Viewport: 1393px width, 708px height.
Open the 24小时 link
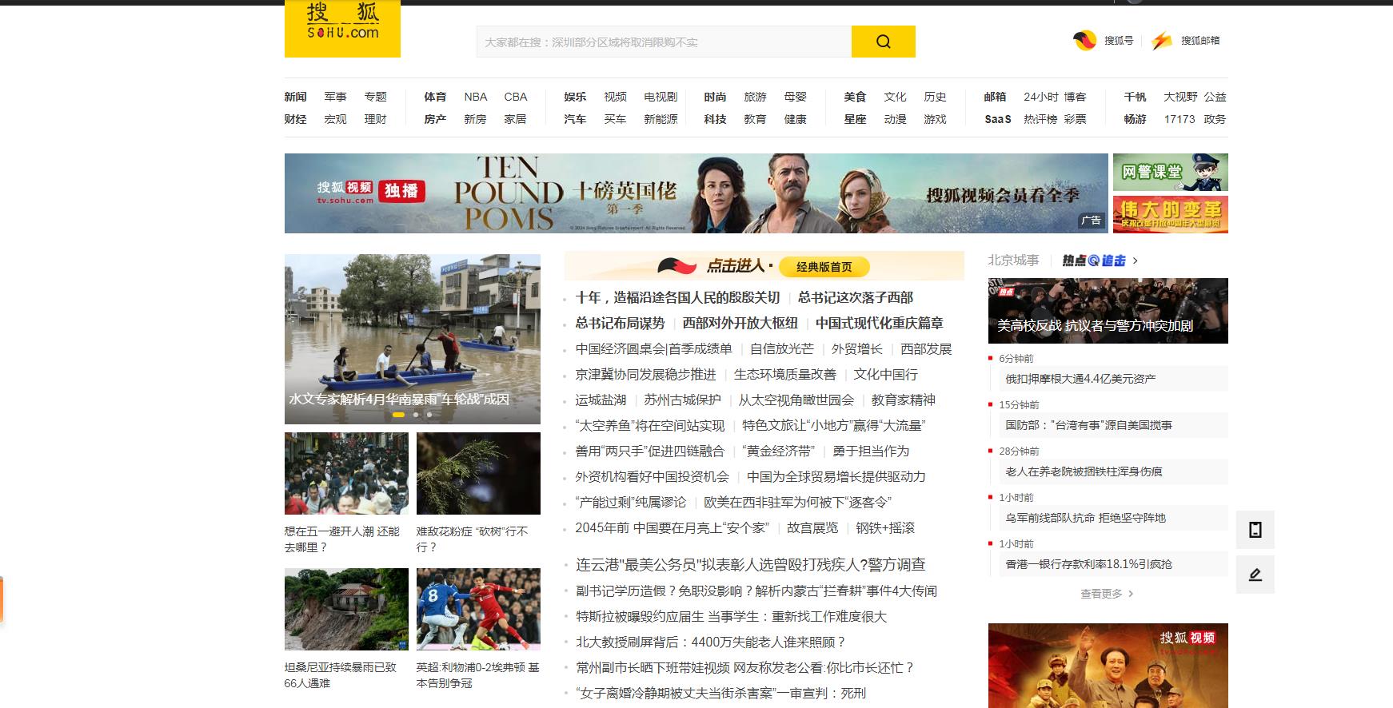pos(1040,97)
